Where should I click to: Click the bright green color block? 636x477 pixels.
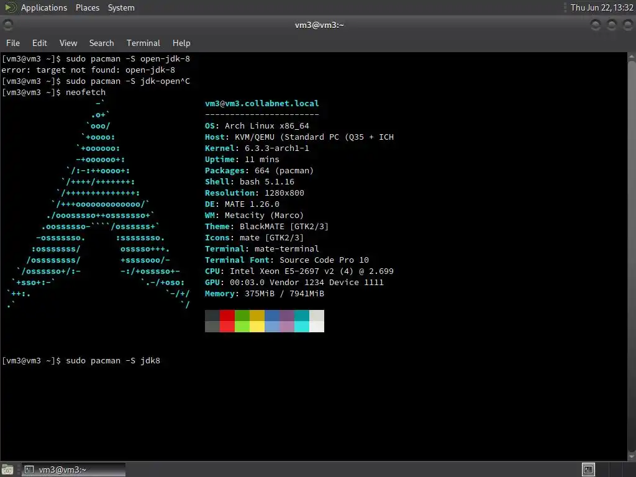point(242,327)
